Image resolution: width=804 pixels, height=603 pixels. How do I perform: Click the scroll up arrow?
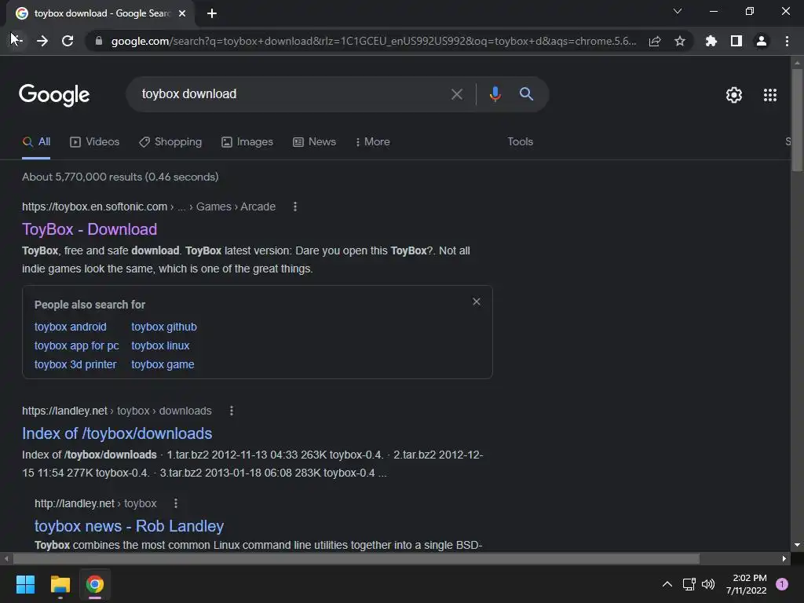pyautogui.click(x=797, y=63)
